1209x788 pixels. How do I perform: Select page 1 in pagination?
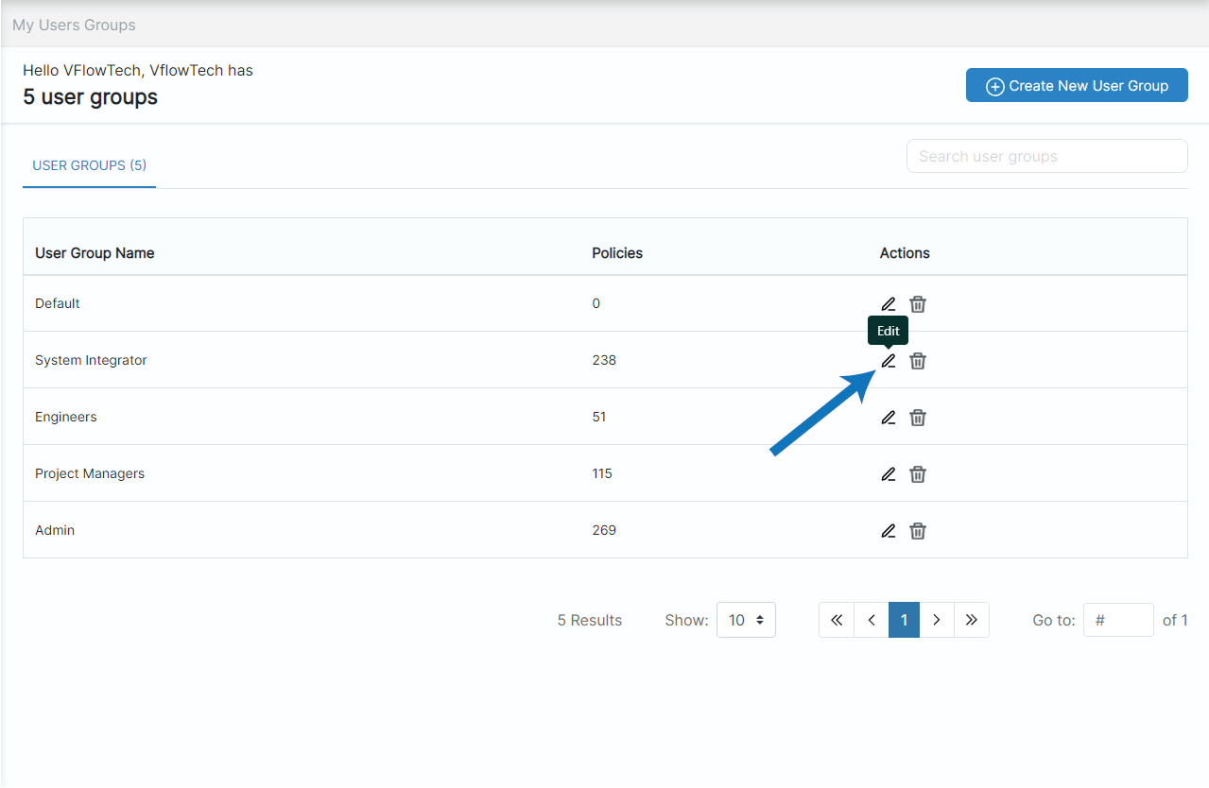[904, 620]
